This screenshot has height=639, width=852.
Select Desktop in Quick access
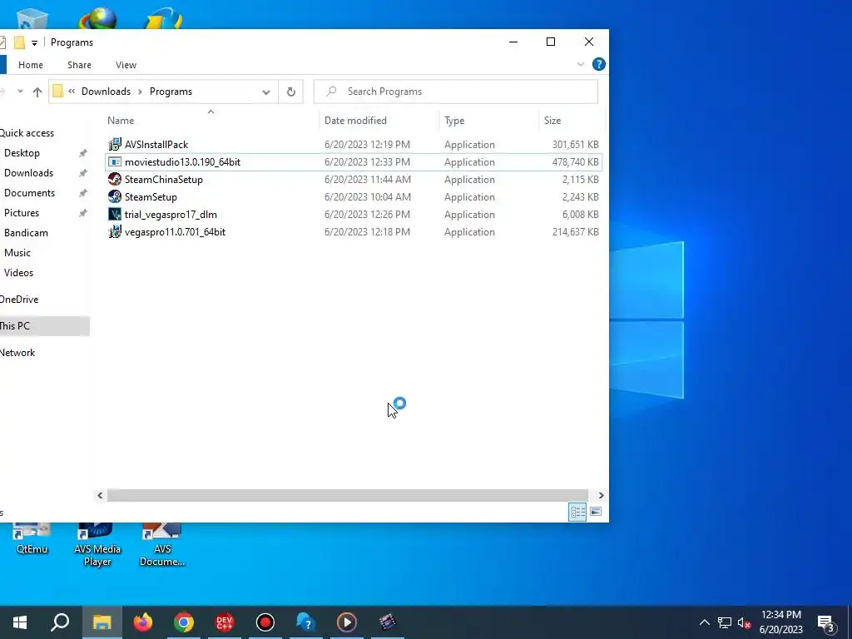(x=22, y=153)
